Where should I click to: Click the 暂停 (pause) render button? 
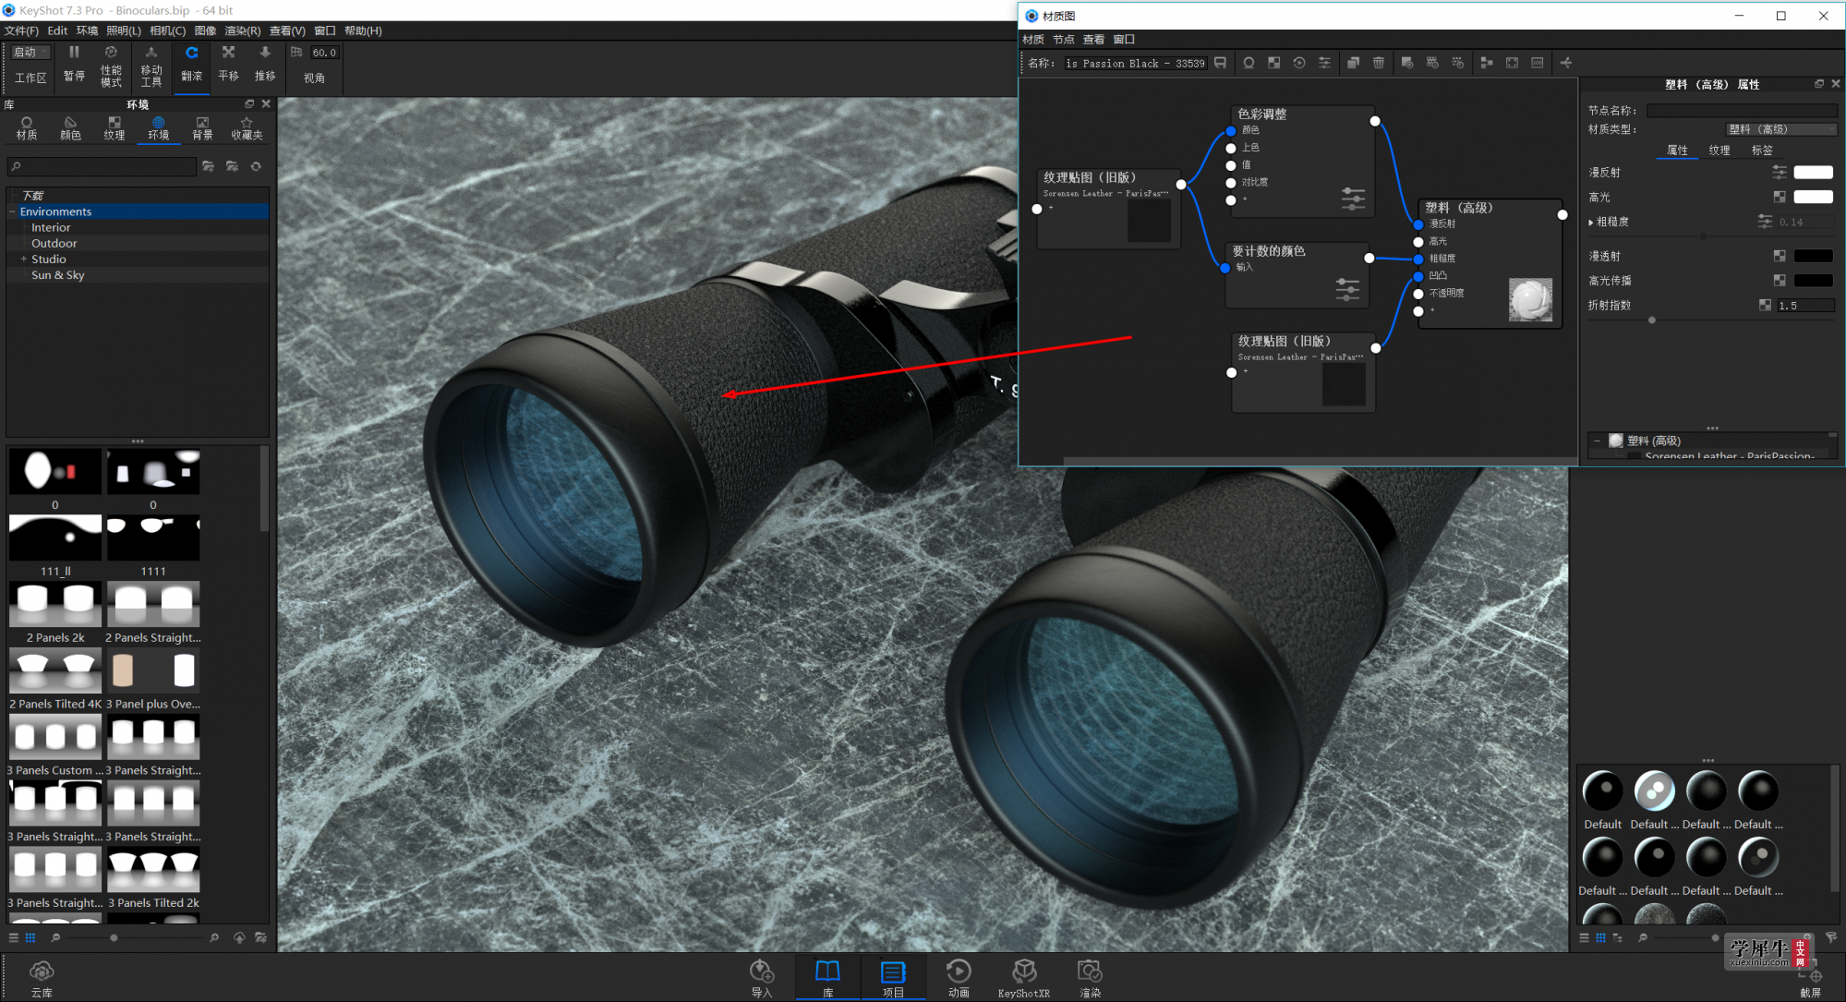(x=74, y=64)
